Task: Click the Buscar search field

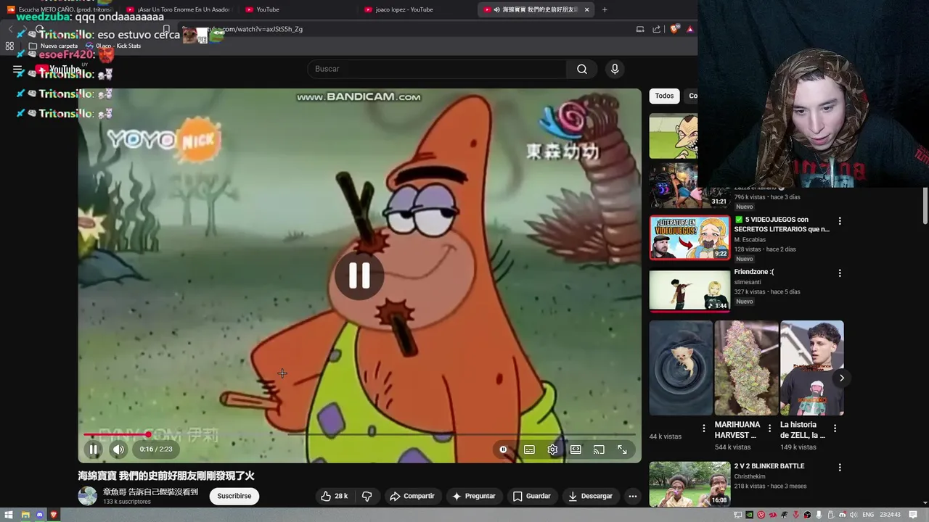Action: coord(438,69)
